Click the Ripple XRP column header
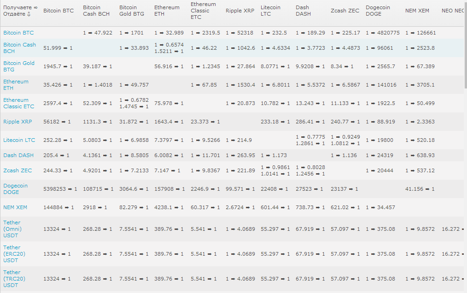467x293 pixels. click(240, 11)
